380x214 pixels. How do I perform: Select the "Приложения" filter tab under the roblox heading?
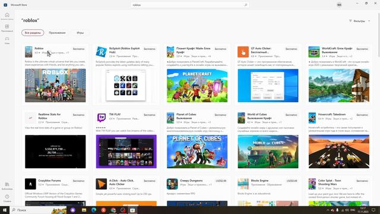[57, 33]
